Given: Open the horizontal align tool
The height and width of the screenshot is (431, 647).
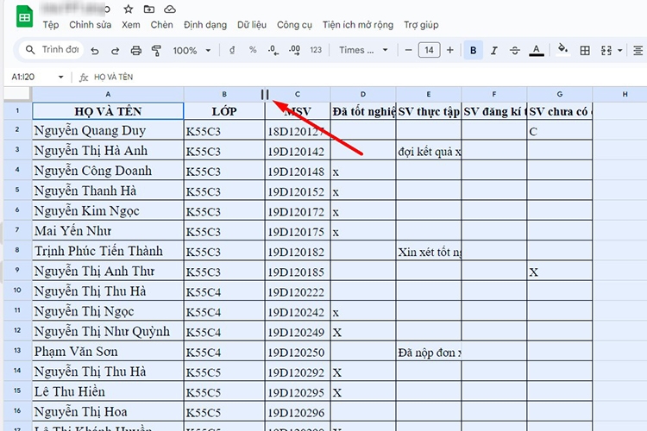Looking at the screenshot, I should (638, 50).
